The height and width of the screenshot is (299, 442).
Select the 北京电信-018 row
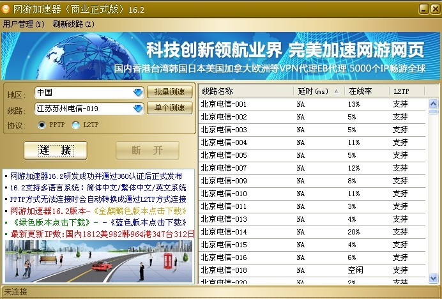click(312, 270)
